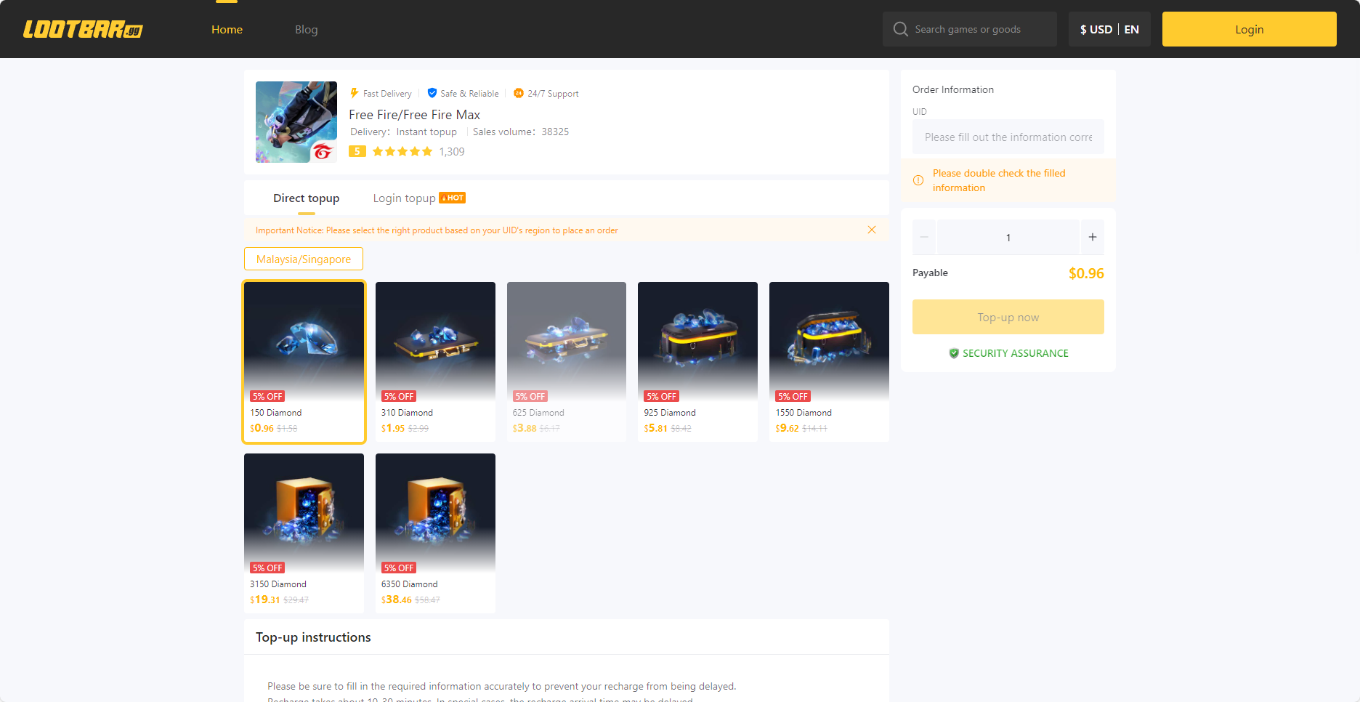The image size is (1360, 702).
Task: Click the five-star rating icons
Action: [x=402, y=151]
